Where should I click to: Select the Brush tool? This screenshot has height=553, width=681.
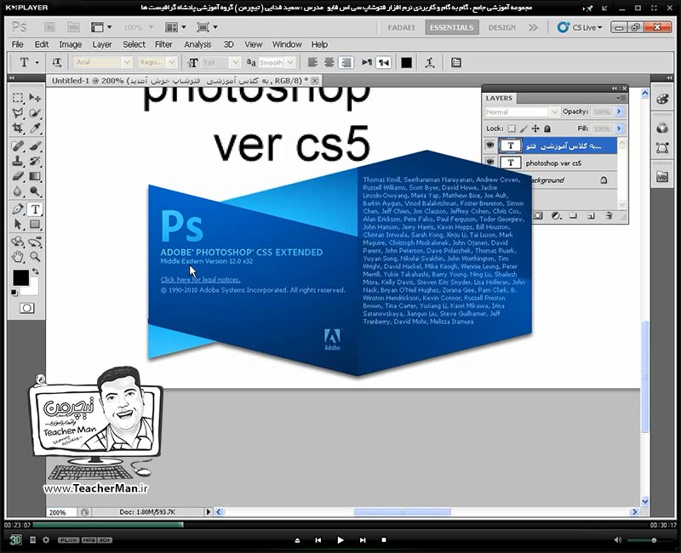tap(35, 145)
